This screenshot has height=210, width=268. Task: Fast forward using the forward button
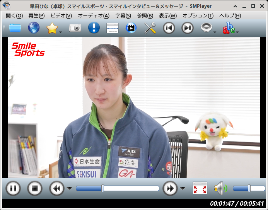pyautogui.click(x=170, y=188)
